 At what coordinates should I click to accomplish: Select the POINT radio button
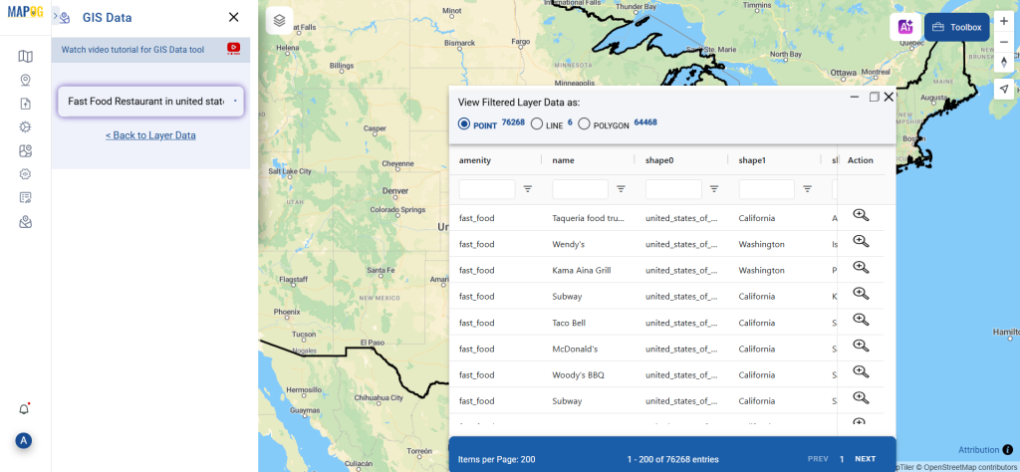click(x=464, y=124)
